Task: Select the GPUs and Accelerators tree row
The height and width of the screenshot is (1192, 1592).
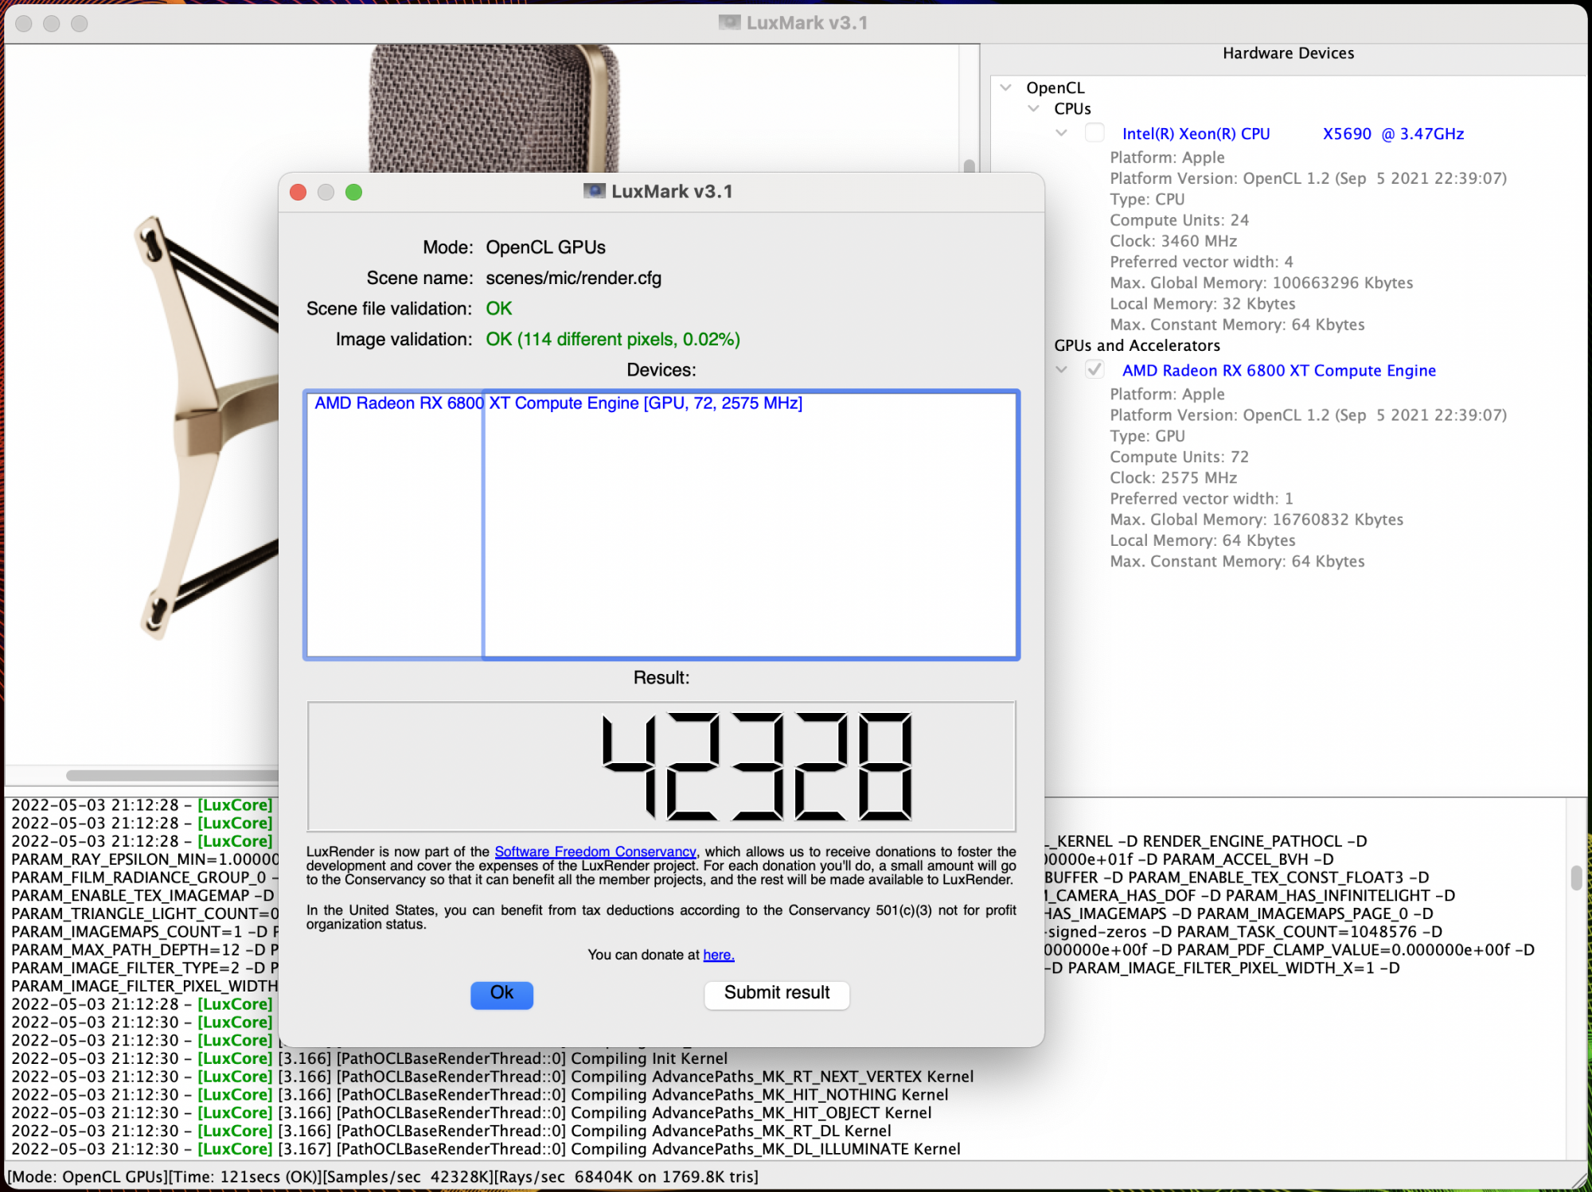Action: point(1137,345)
